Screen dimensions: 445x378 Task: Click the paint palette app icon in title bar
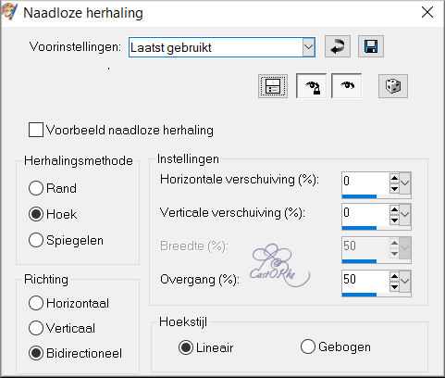7,13
